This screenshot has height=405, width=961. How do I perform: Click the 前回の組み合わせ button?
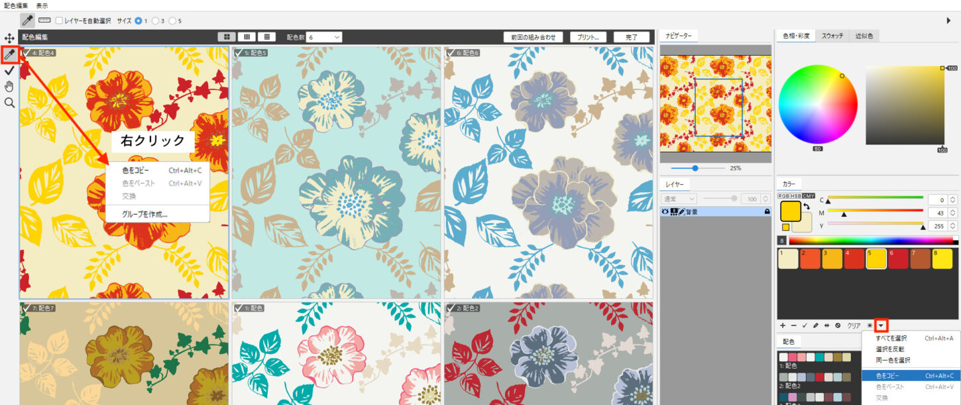tap(534, 37)
